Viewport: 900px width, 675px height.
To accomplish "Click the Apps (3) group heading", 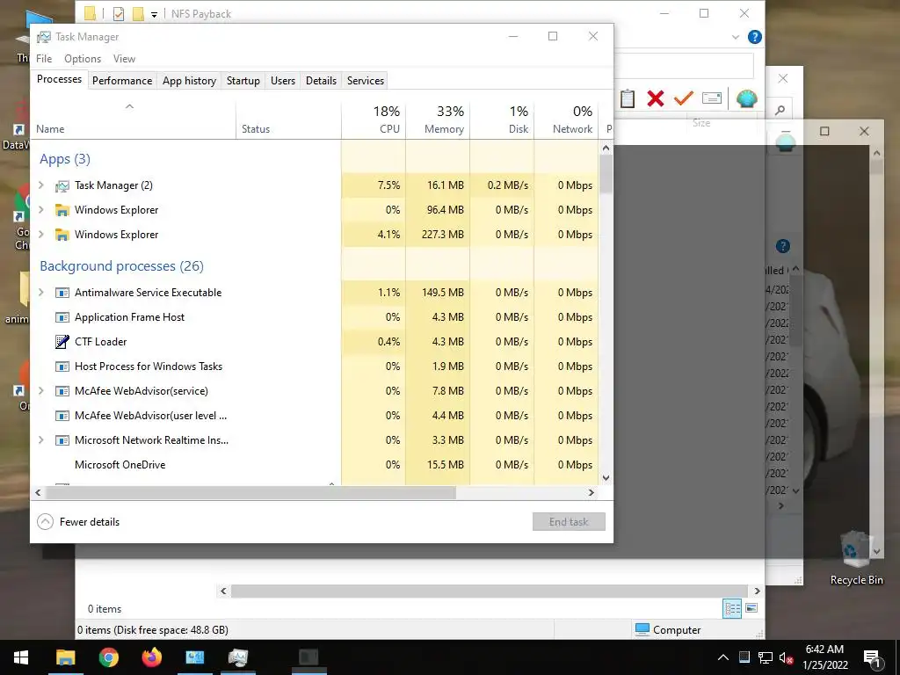I will point(65,159).
